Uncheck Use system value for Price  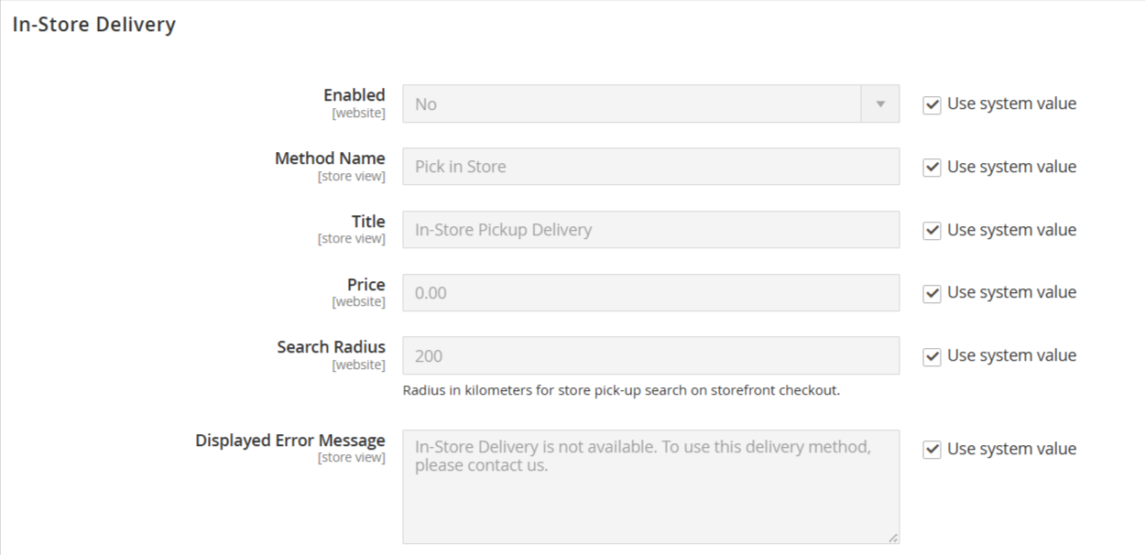[x=932, y=293]
